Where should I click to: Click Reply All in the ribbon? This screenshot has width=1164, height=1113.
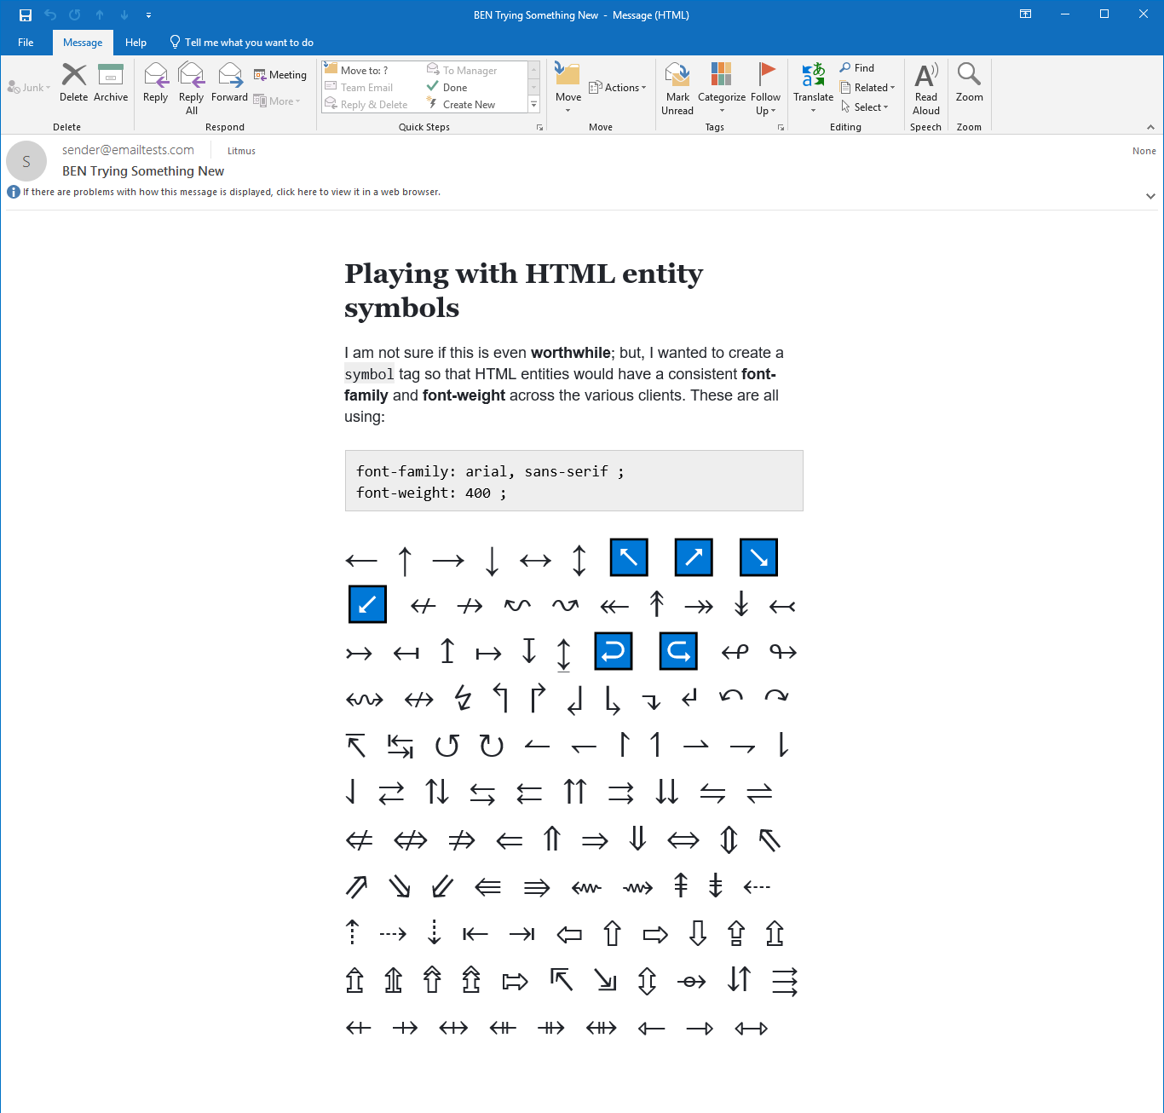(x=191, y=88)
